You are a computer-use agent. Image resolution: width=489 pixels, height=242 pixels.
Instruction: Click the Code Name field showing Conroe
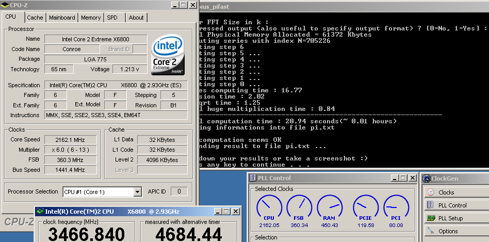point(72,49)
